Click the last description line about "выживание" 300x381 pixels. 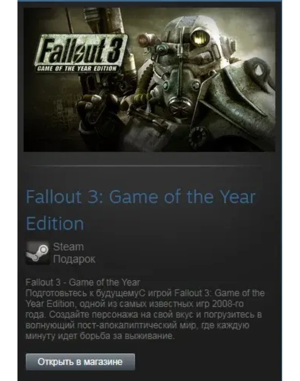(x=100, y=336)
